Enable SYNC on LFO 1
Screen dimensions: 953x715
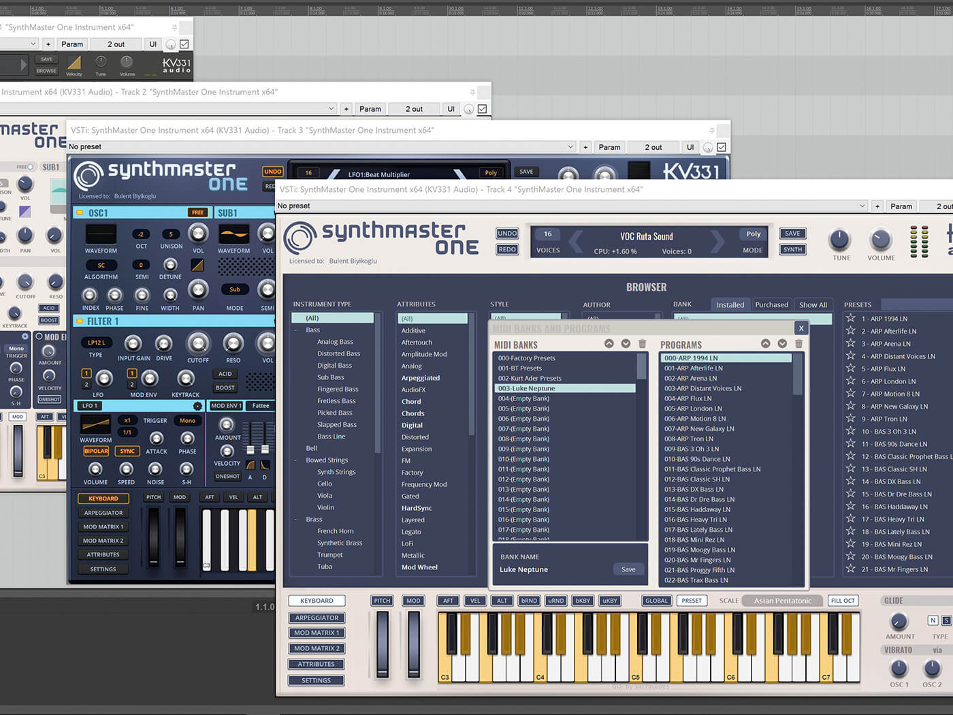tap(127, 451)
